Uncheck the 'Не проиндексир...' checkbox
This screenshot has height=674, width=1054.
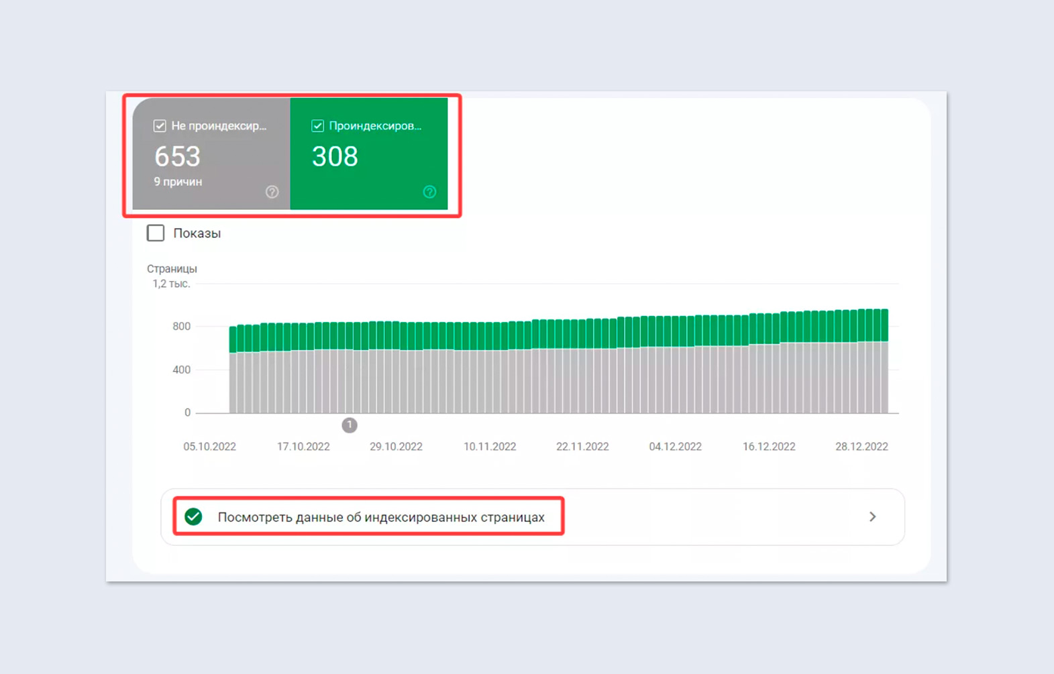[160, 126]
